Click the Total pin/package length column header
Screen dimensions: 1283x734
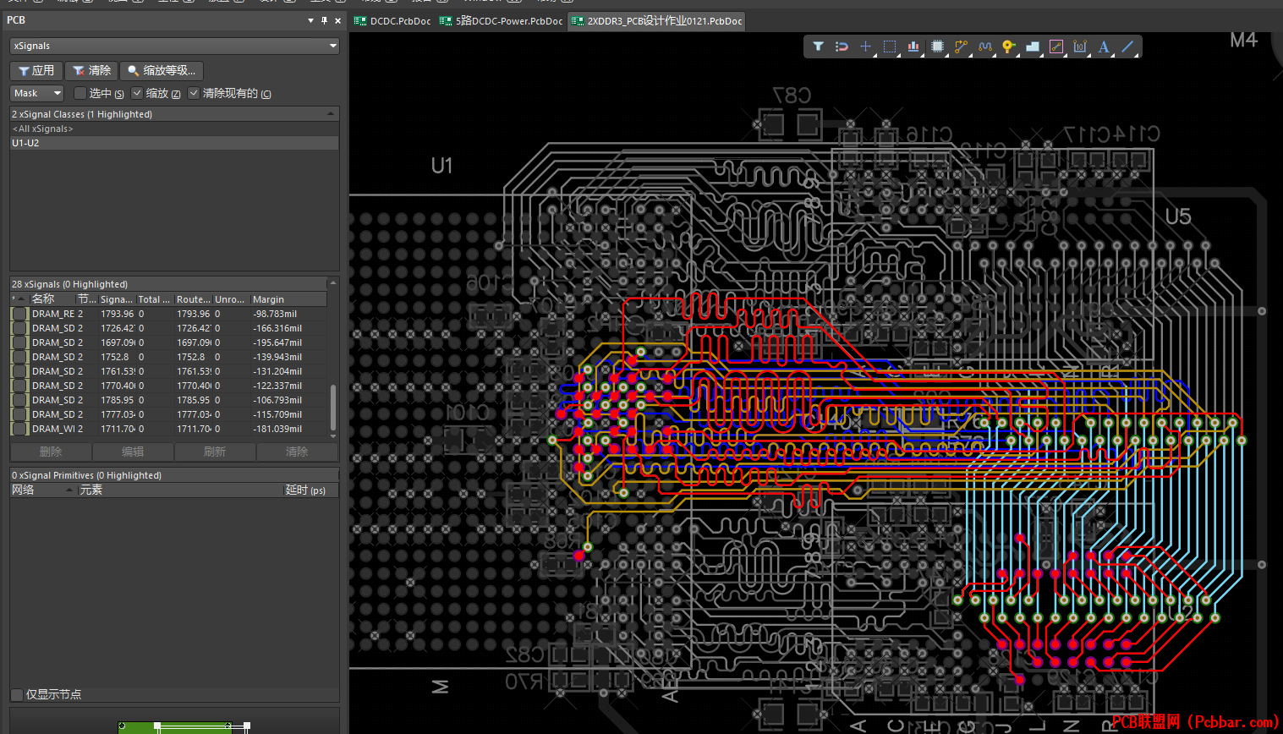coord(154,299)
